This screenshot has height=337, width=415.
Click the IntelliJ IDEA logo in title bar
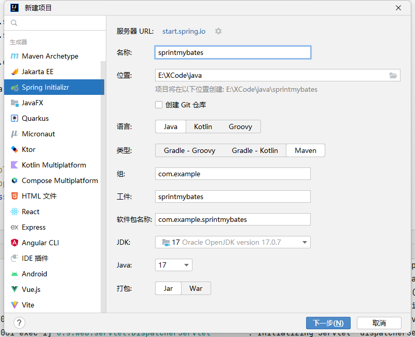point(15,8)
